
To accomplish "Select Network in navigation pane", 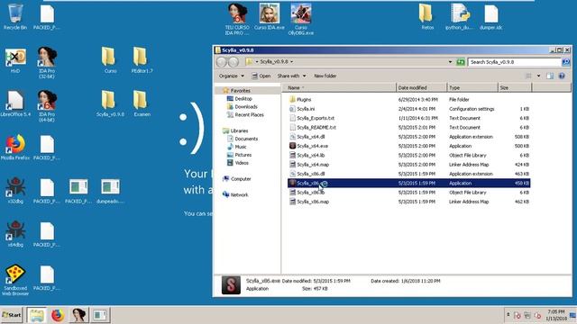I will pos(239,195).
